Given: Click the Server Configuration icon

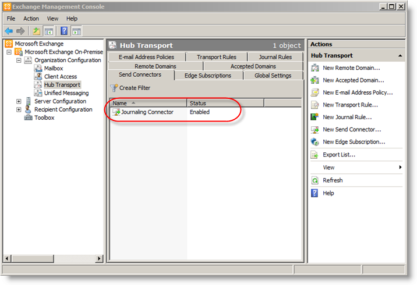Looking at the screenshot, I should click(28, 101).
